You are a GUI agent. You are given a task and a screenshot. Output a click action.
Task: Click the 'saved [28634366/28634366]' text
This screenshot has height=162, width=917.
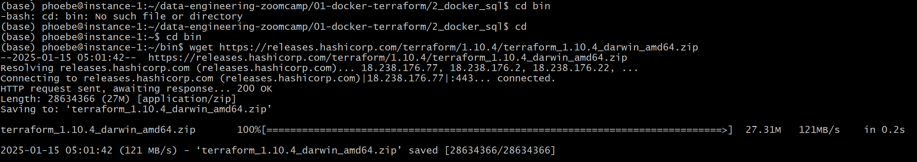point(482,151)
